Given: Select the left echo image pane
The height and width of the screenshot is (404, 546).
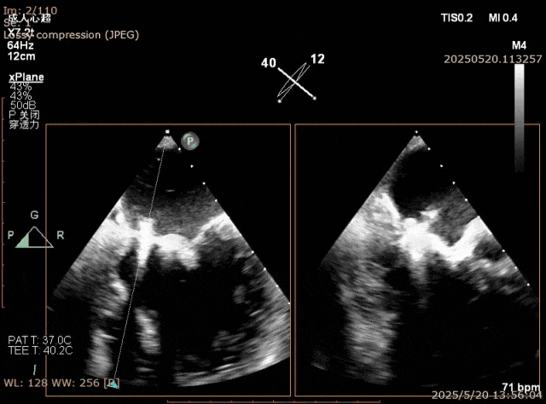Looking at the screenshot, I should click(167, 260).
